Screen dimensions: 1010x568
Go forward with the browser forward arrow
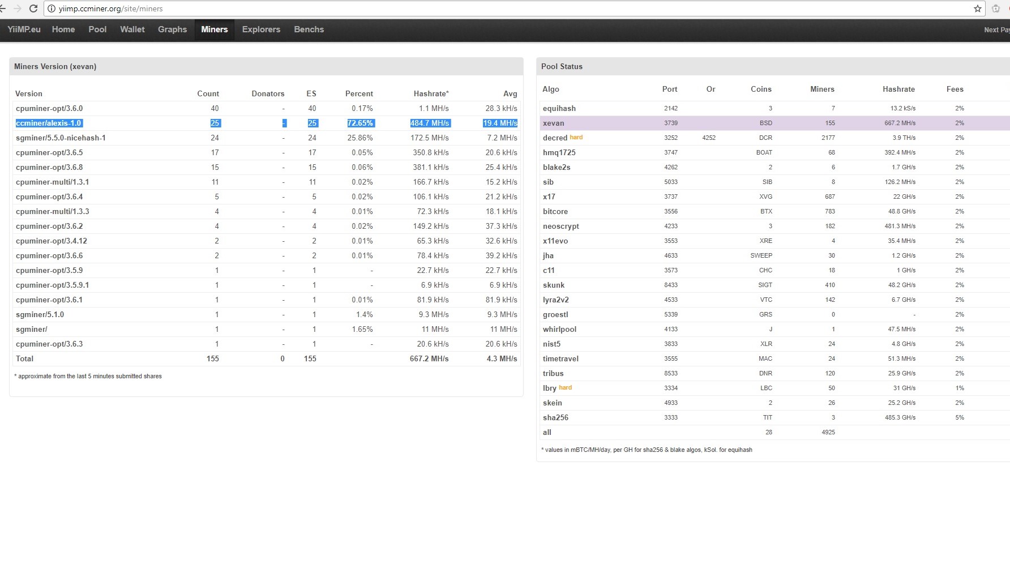pyautogui.click(x=17, y=8)
